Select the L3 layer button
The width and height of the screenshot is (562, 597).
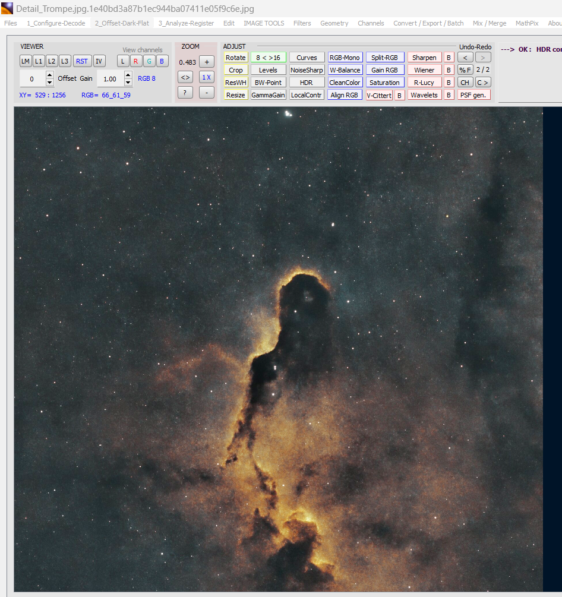pyautogui.click(x=65, y=61)
